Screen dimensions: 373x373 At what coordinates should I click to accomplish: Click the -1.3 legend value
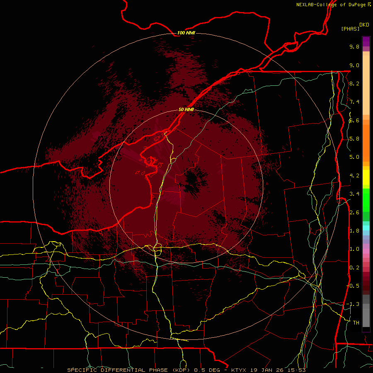(353, 304)
